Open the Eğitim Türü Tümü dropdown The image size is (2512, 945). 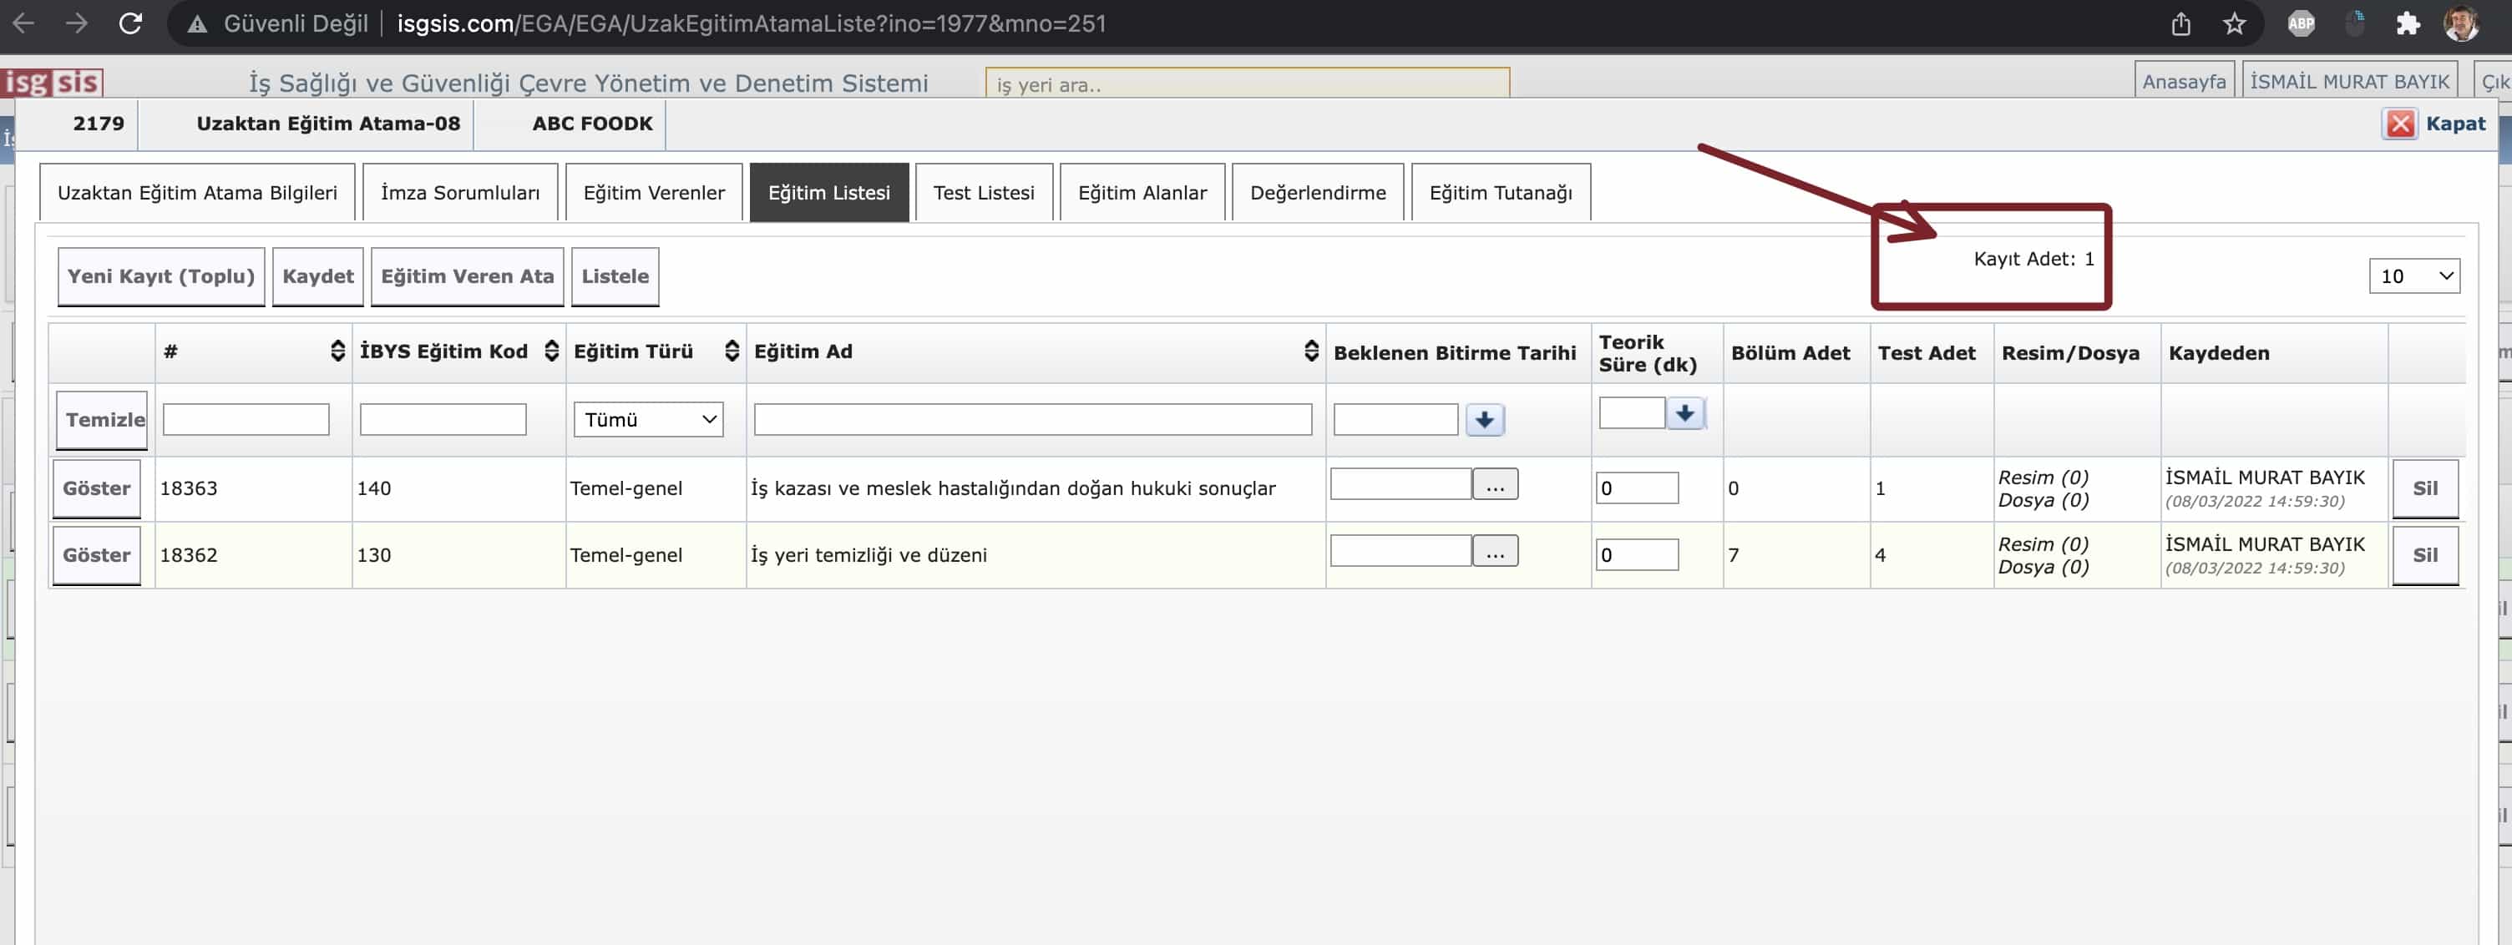point(649,419)
